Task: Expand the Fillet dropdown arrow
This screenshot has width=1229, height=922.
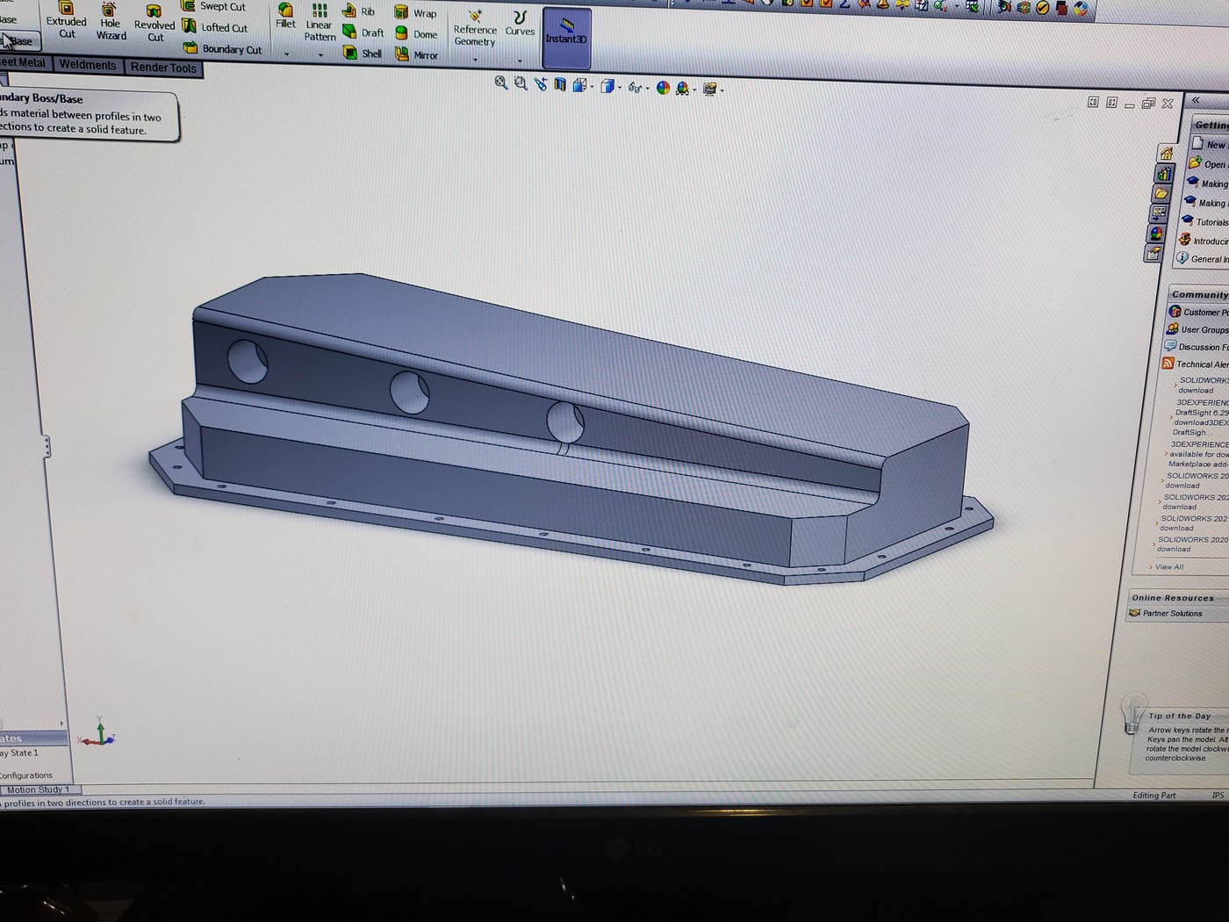Action: (x=286, y=54)
